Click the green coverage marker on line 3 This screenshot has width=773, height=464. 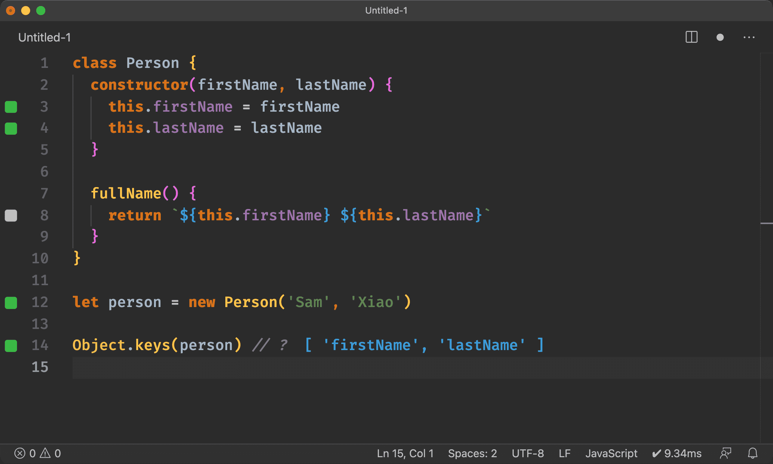[11, 107]
